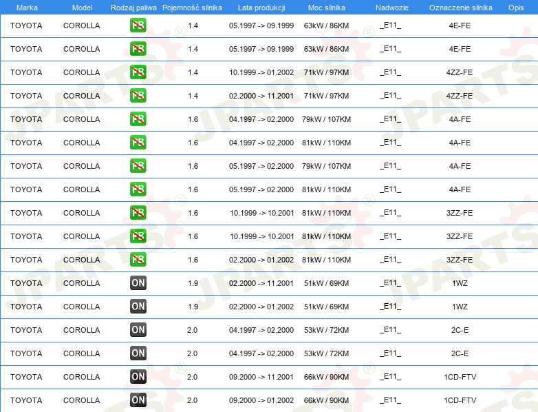This screenshot has width=538, height=412.
Task: Click 79kW / 107KM in row starting 04.1997
Action: pos(326,119)
